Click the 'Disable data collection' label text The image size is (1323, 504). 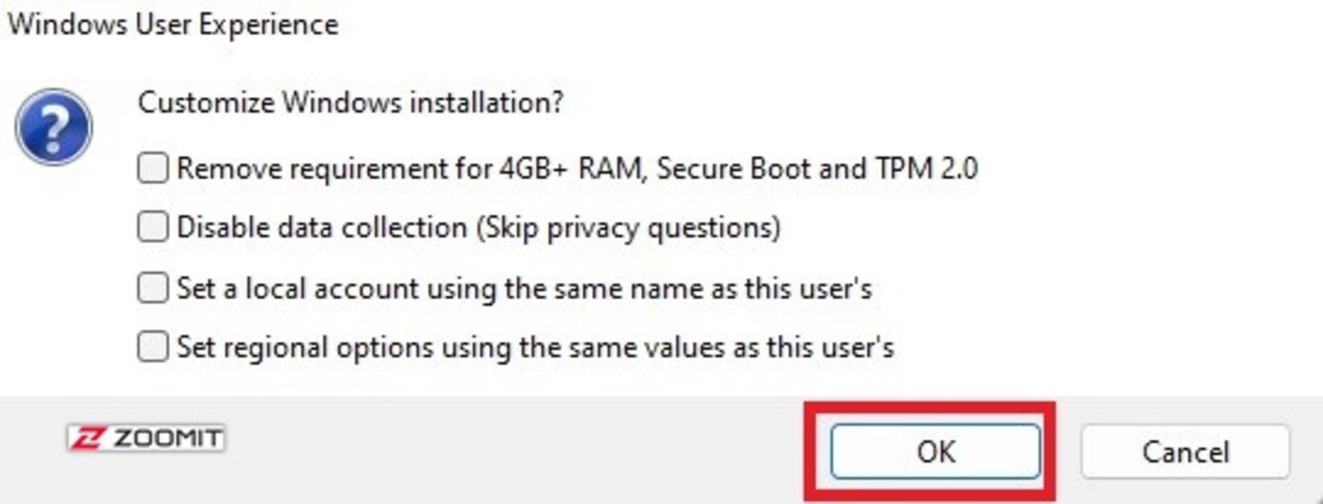click(322, 228)
